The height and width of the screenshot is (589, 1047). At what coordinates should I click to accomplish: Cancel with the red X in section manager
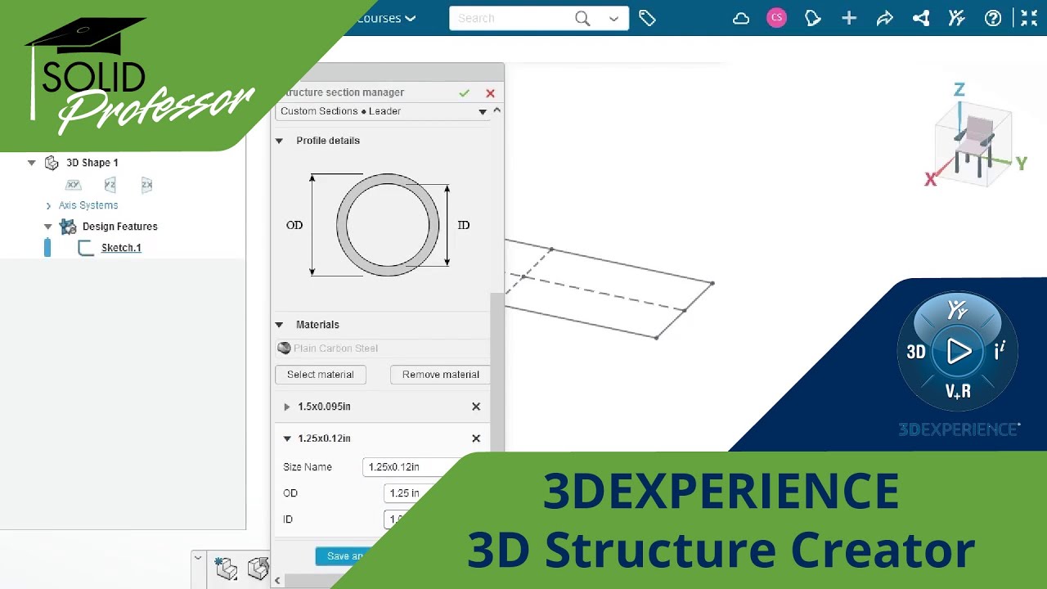(490, 93)
